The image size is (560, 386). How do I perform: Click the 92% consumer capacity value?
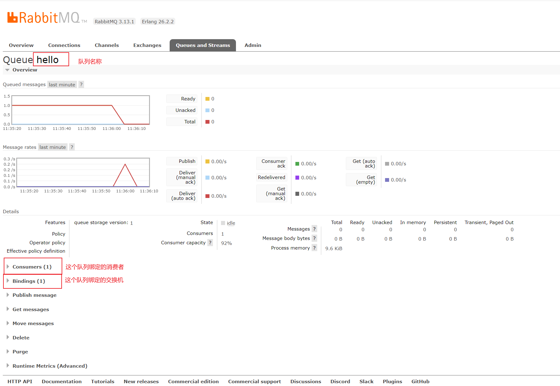tap(226, 243)
